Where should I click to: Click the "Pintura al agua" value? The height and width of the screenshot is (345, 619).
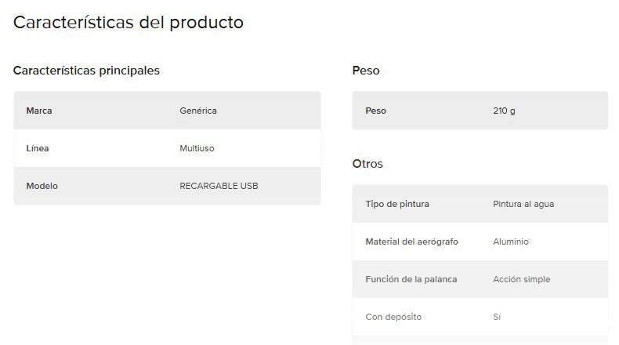click(x=523, y=204)
